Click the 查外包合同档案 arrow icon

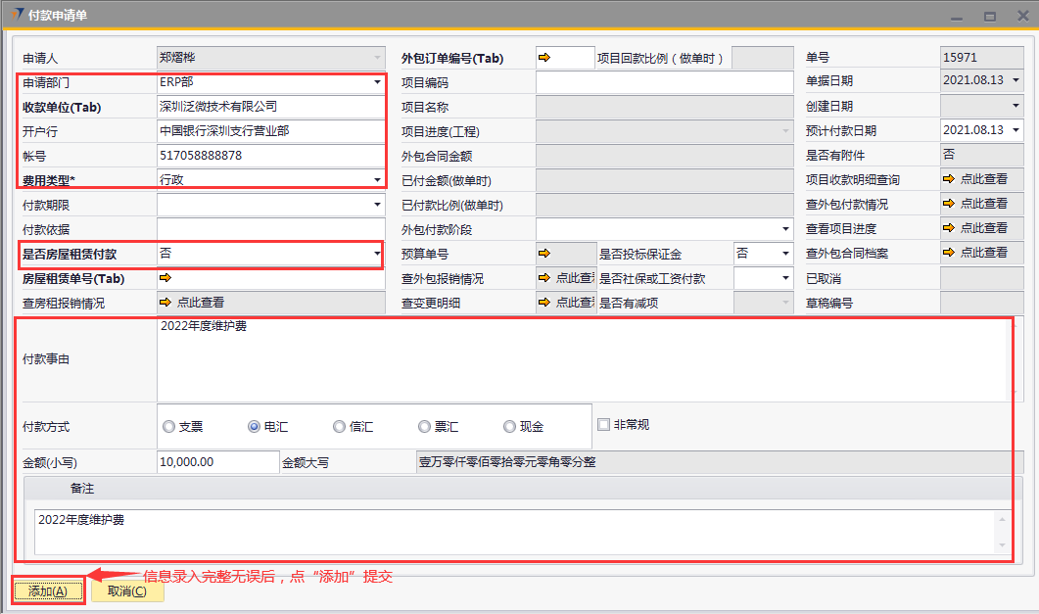(x=949, y=253)
